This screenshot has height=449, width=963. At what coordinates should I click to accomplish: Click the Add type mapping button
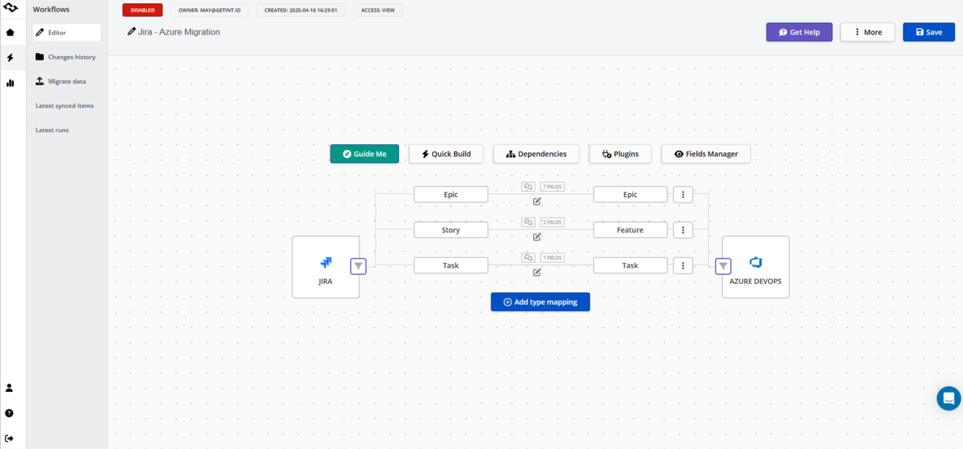point(540,302)
